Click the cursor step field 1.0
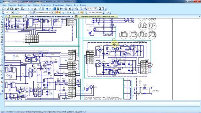Image resolution: width=201 pixels, height=113 pixels. pyautogui.click(x=8, y=13)
